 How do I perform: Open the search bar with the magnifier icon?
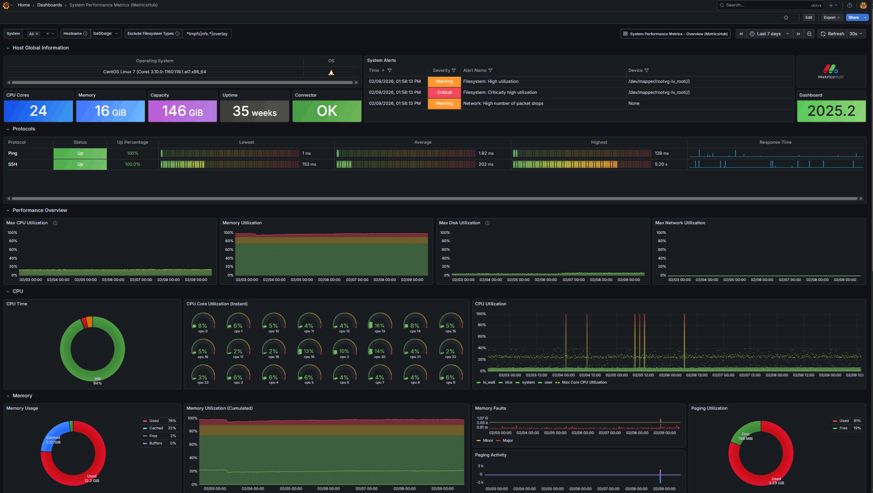(x=769, y=5)
